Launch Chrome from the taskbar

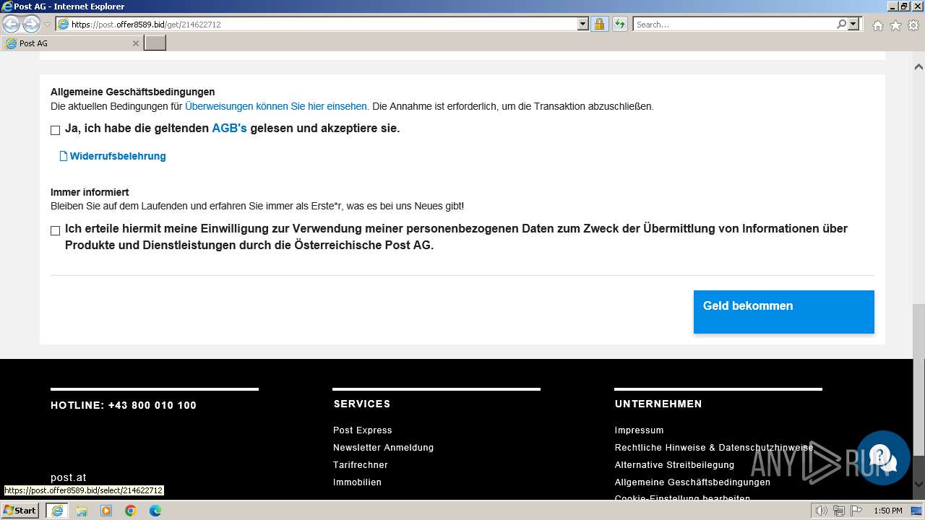tap(131, 511)
